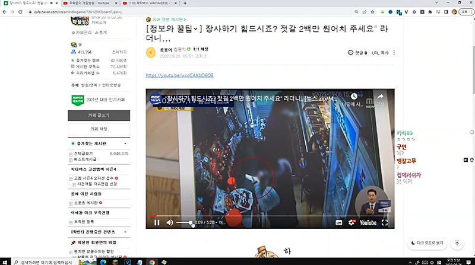Open 카페관리 link
This screenshot has height=265, width=475.
[81, 33]
